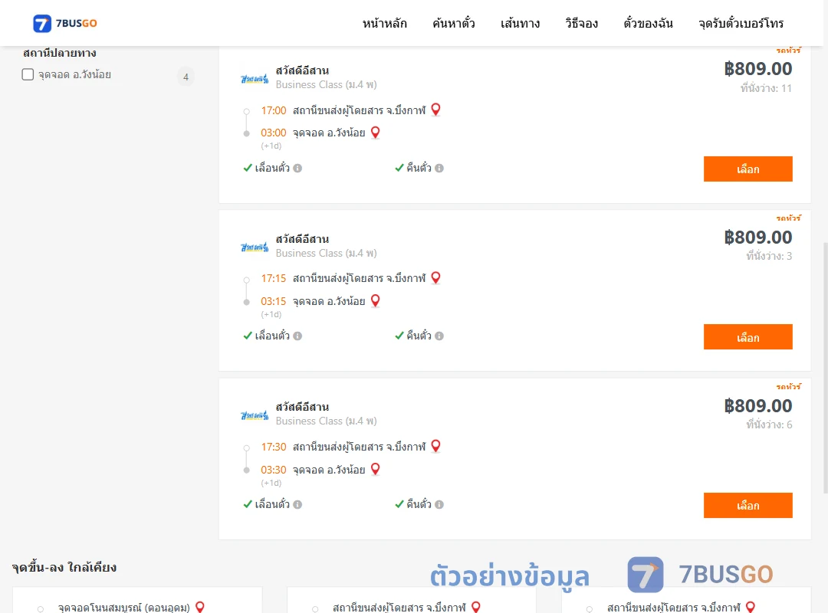The width and height of the screenshot is (828, 613).
Task: Open เลื่อนตั๋ว info icon on 17:00 trip
Action: [297, 168]
